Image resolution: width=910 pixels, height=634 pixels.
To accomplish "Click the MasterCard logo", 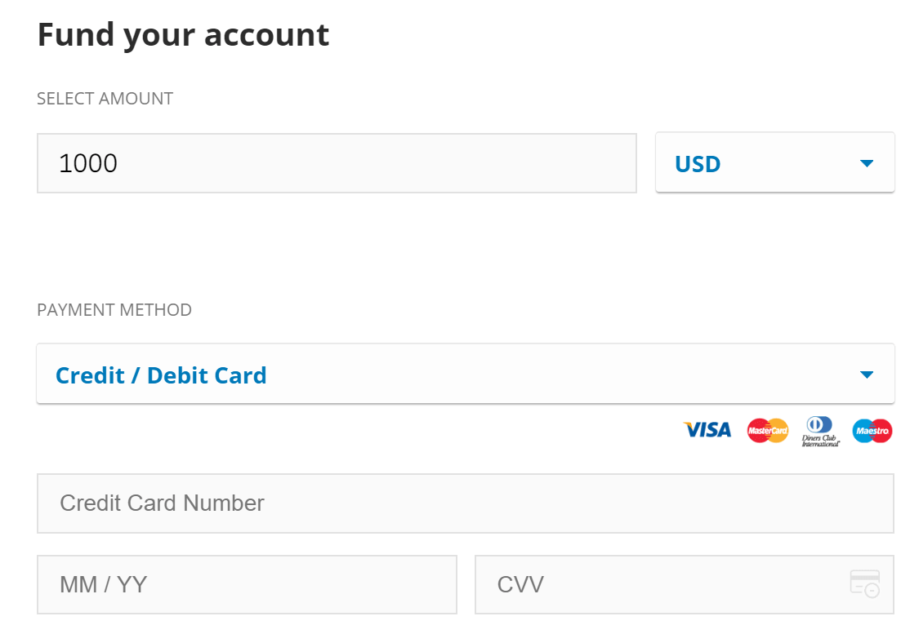I will 767,430.
